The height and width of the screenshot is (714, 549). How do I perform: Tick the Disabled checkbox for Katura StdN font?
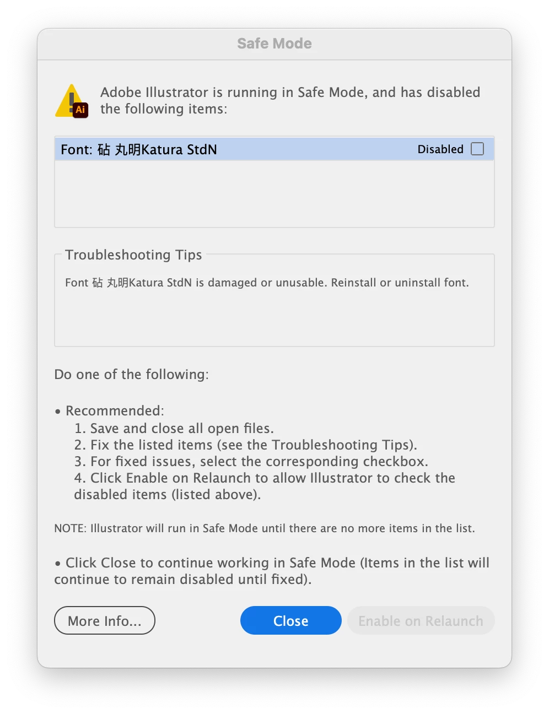[x=477, y=149]
